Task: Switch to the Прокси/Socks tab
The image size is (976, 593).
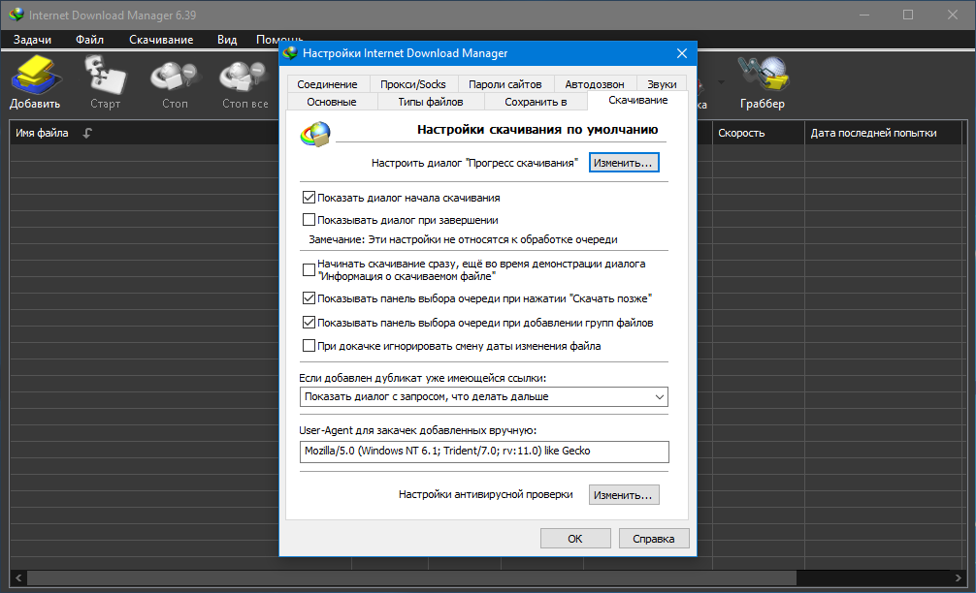Action: tap(413, 84)
